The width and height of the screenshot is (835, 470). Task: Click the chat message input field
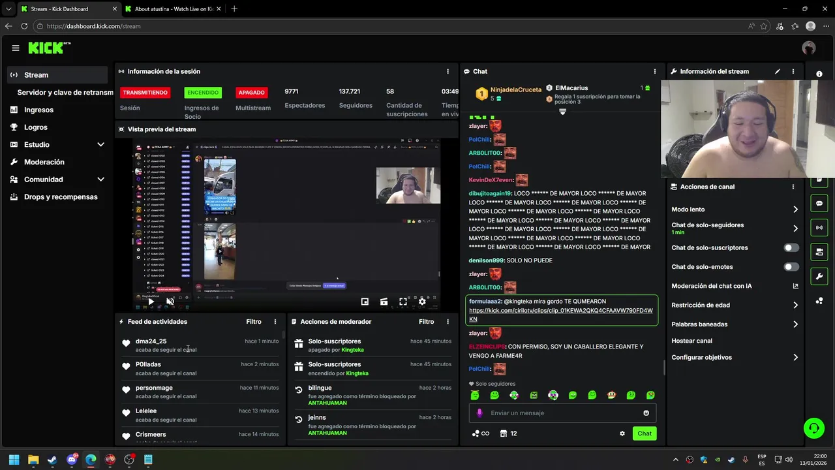(x=561, y=413)
